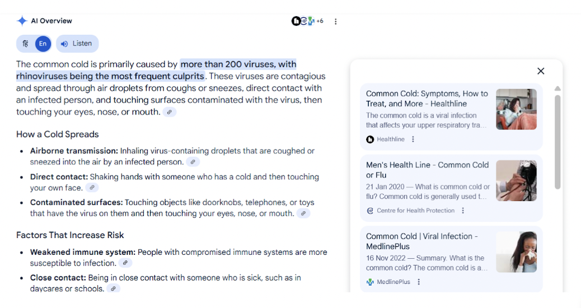Switch language toggle to Hindi
581x308 pixels.
(x=26, y=44)
